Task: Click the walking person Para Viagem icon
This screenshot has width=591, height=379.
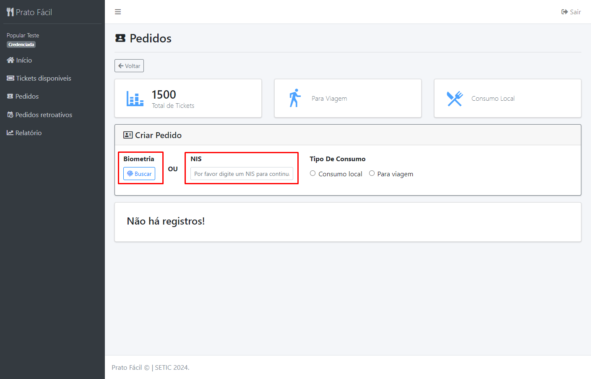Action: pos(295,98)
